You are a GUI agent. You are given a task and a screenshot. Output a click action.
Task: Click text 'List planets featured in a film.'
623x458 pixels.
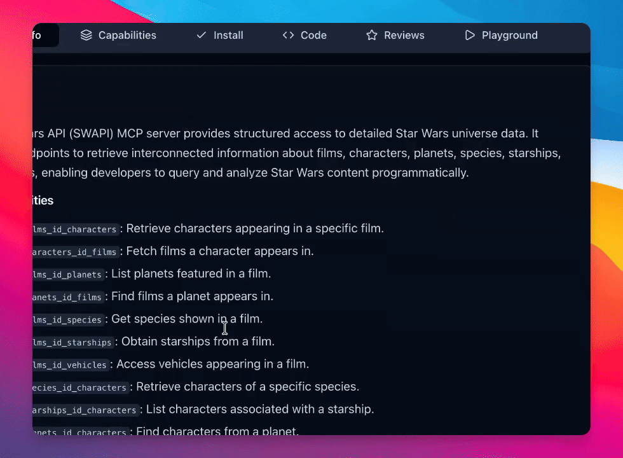tap(191, 274)
